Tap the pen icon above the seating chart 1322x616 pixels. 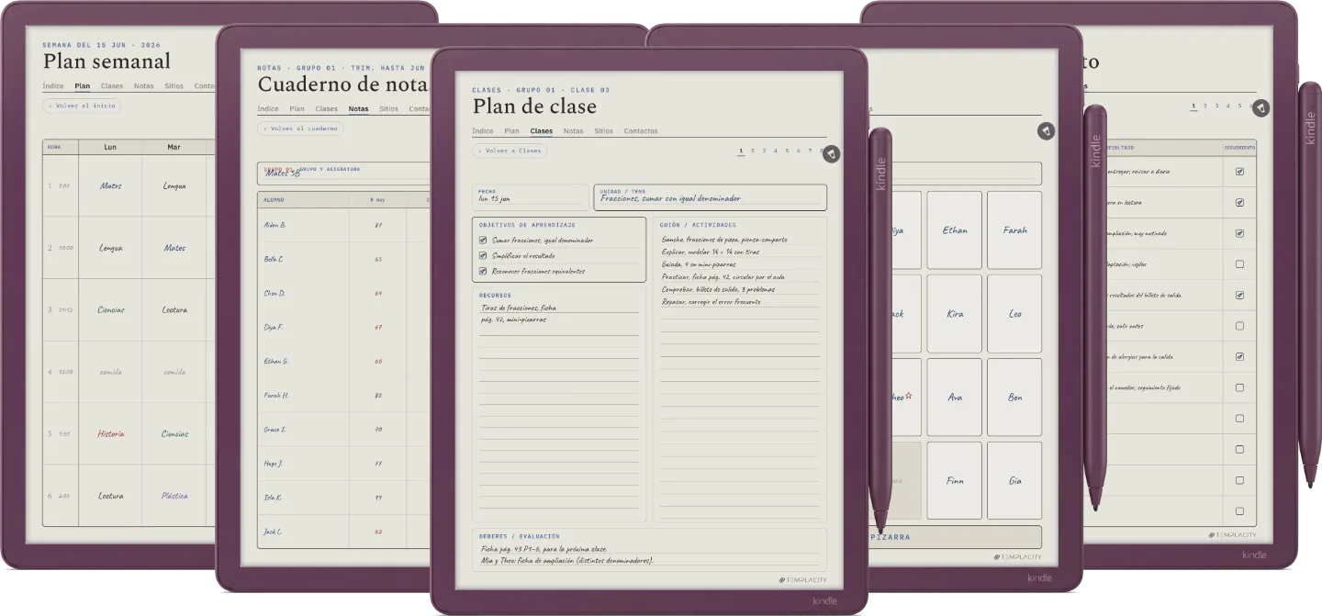point(1046,131)
